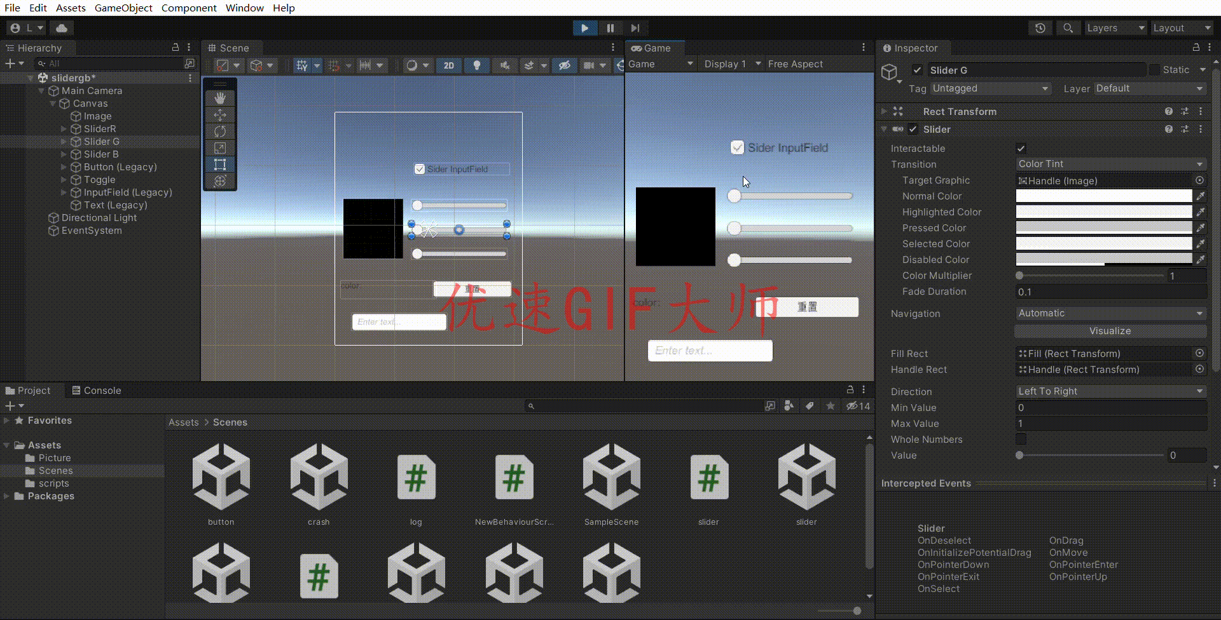
Task: Open the GameObject menu
Action: pyautogui.click(x=123, y=8)
